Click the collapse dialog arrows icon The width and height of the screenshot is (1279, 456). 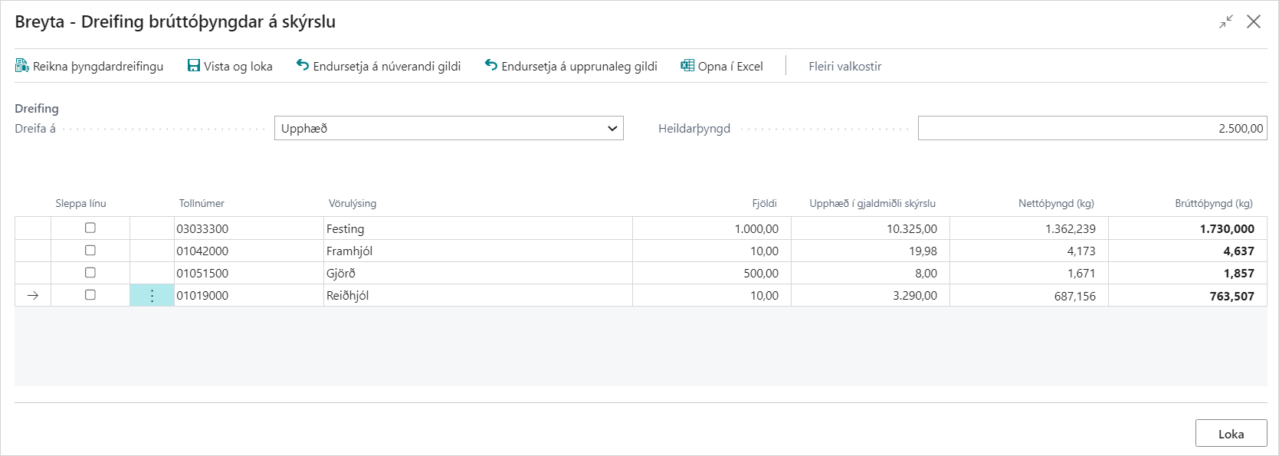1226,21
